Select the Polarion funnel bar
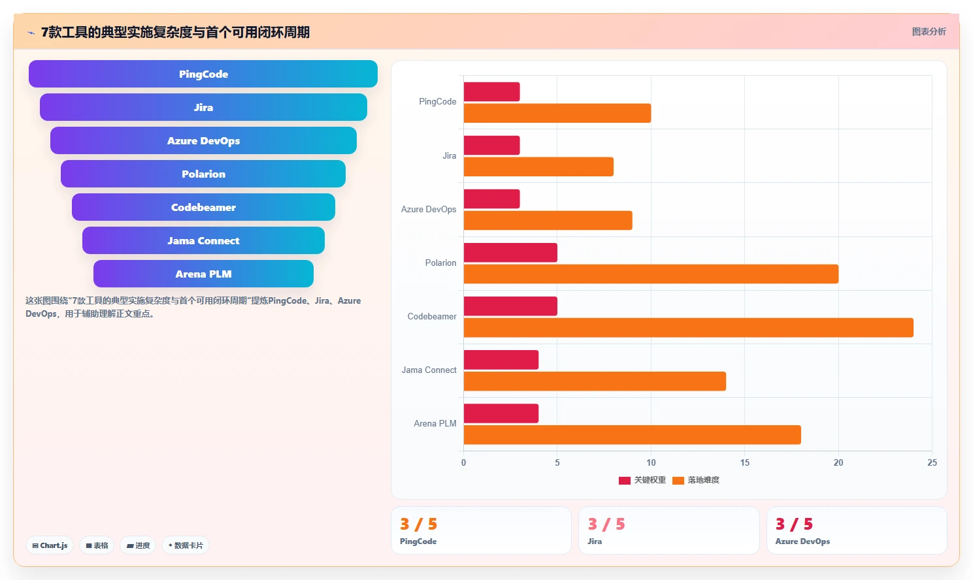 pos(203,174)
